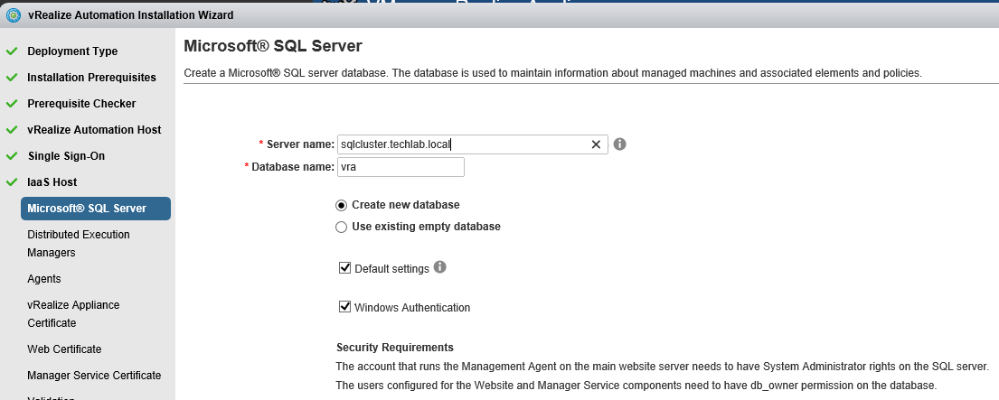
Task: Open Distributed Execution Managers step
Action: [79, 244]
